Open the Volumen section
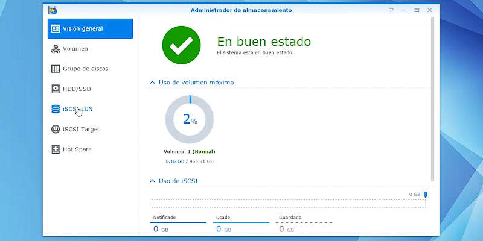483x241 pixels. click(90, 49)
